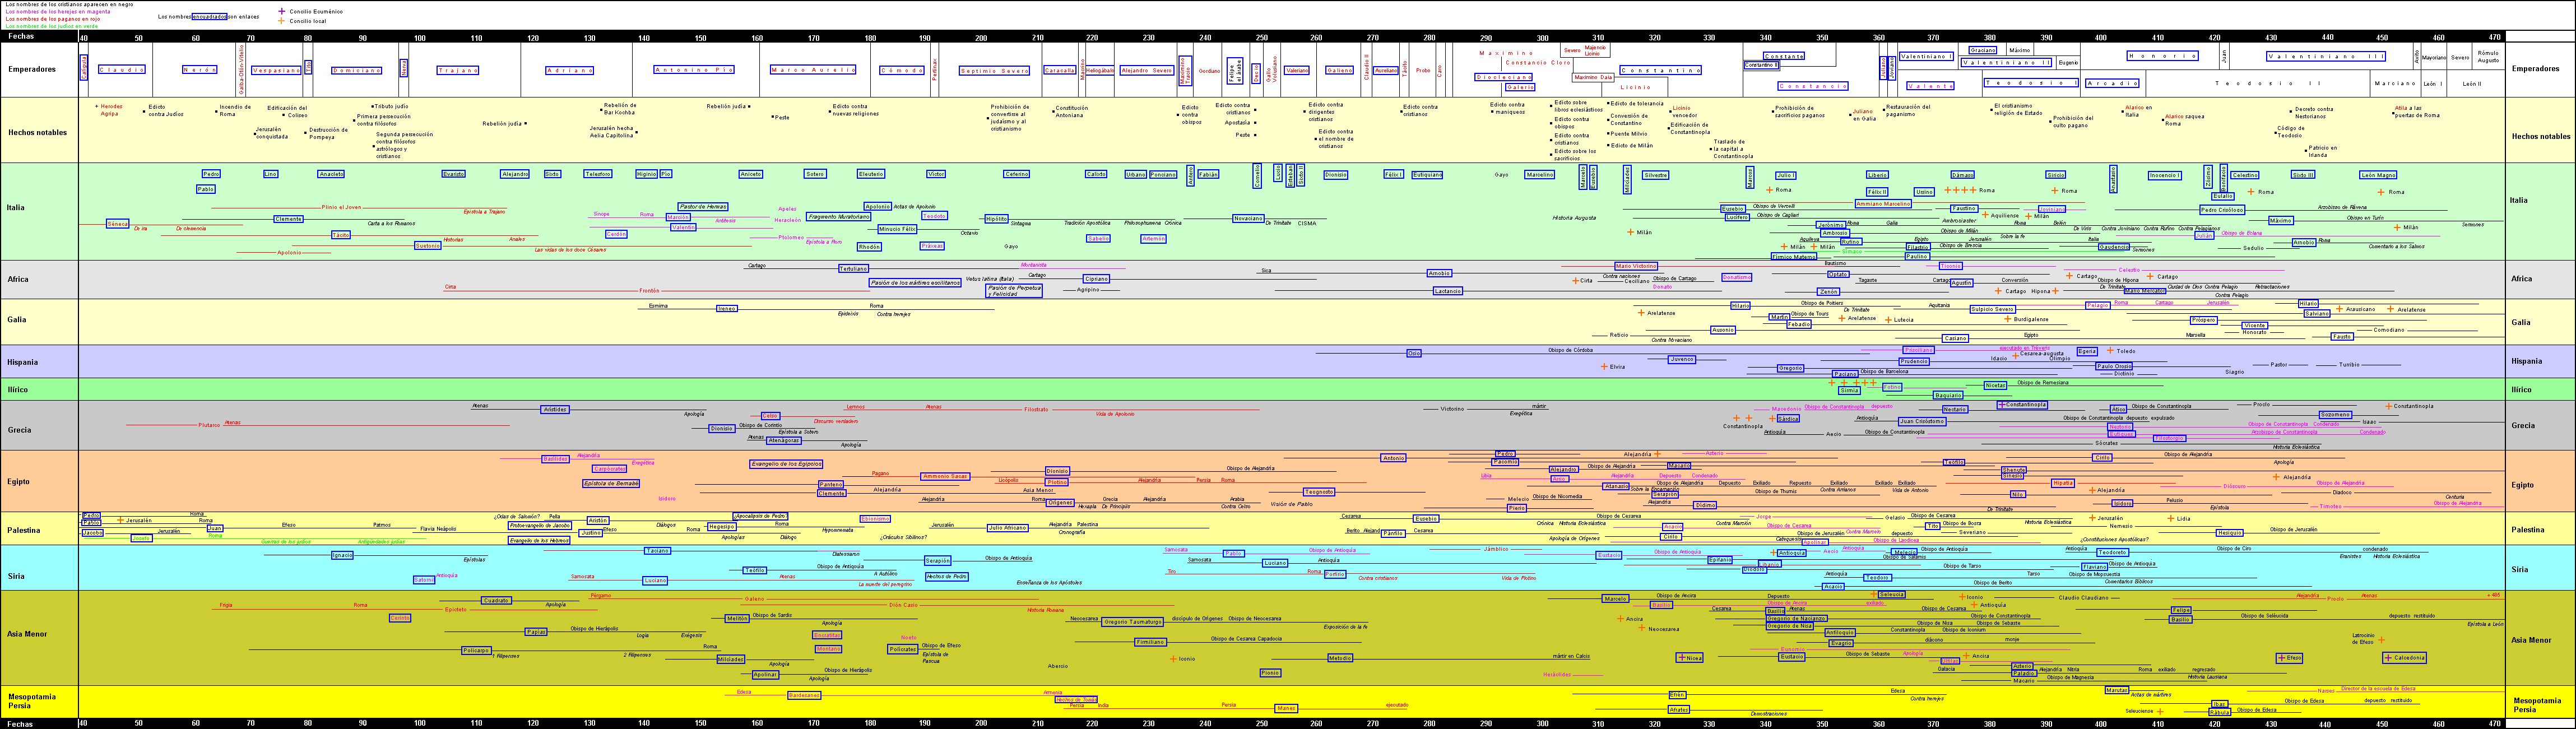Open the Constantino emperor link

(x=1660, y=71)
